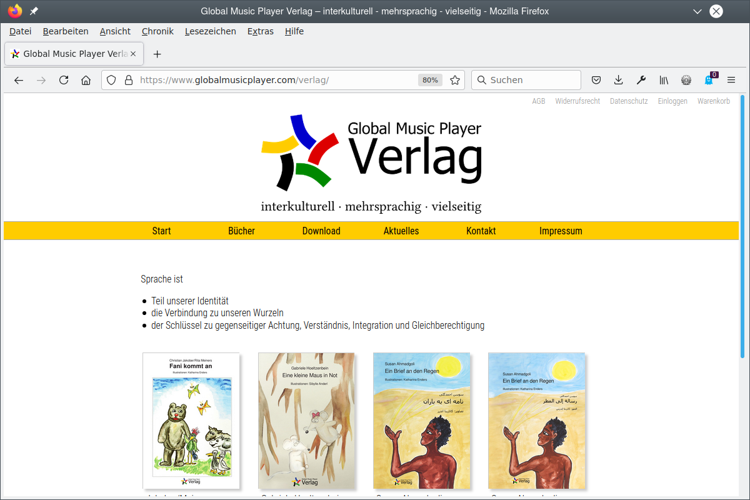Open a new tab with plus button
Viewport: 750px width, 500px height.
coord(157,54)
